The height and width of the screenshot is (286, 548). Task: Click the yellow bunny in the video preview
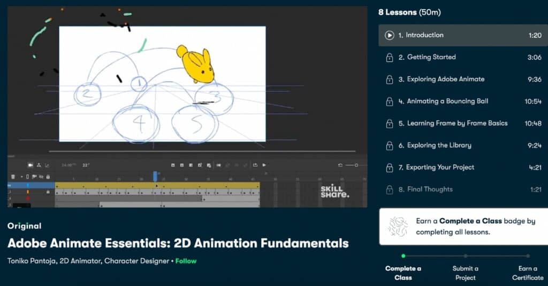click(196, 65)
